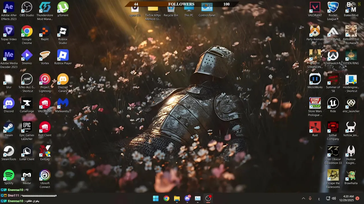Image resolution: width=364 pixels, height=204 pixels.
Task: Switch to OBS in the taskbar
Action: click(208, 198)
